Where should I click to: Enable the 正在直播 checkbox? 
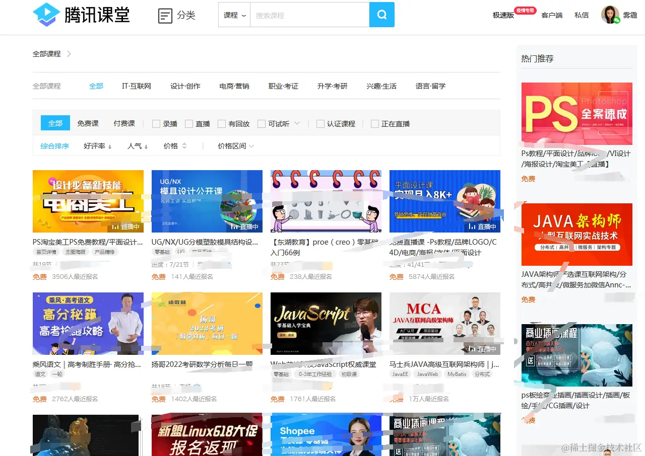coord(375,124)
